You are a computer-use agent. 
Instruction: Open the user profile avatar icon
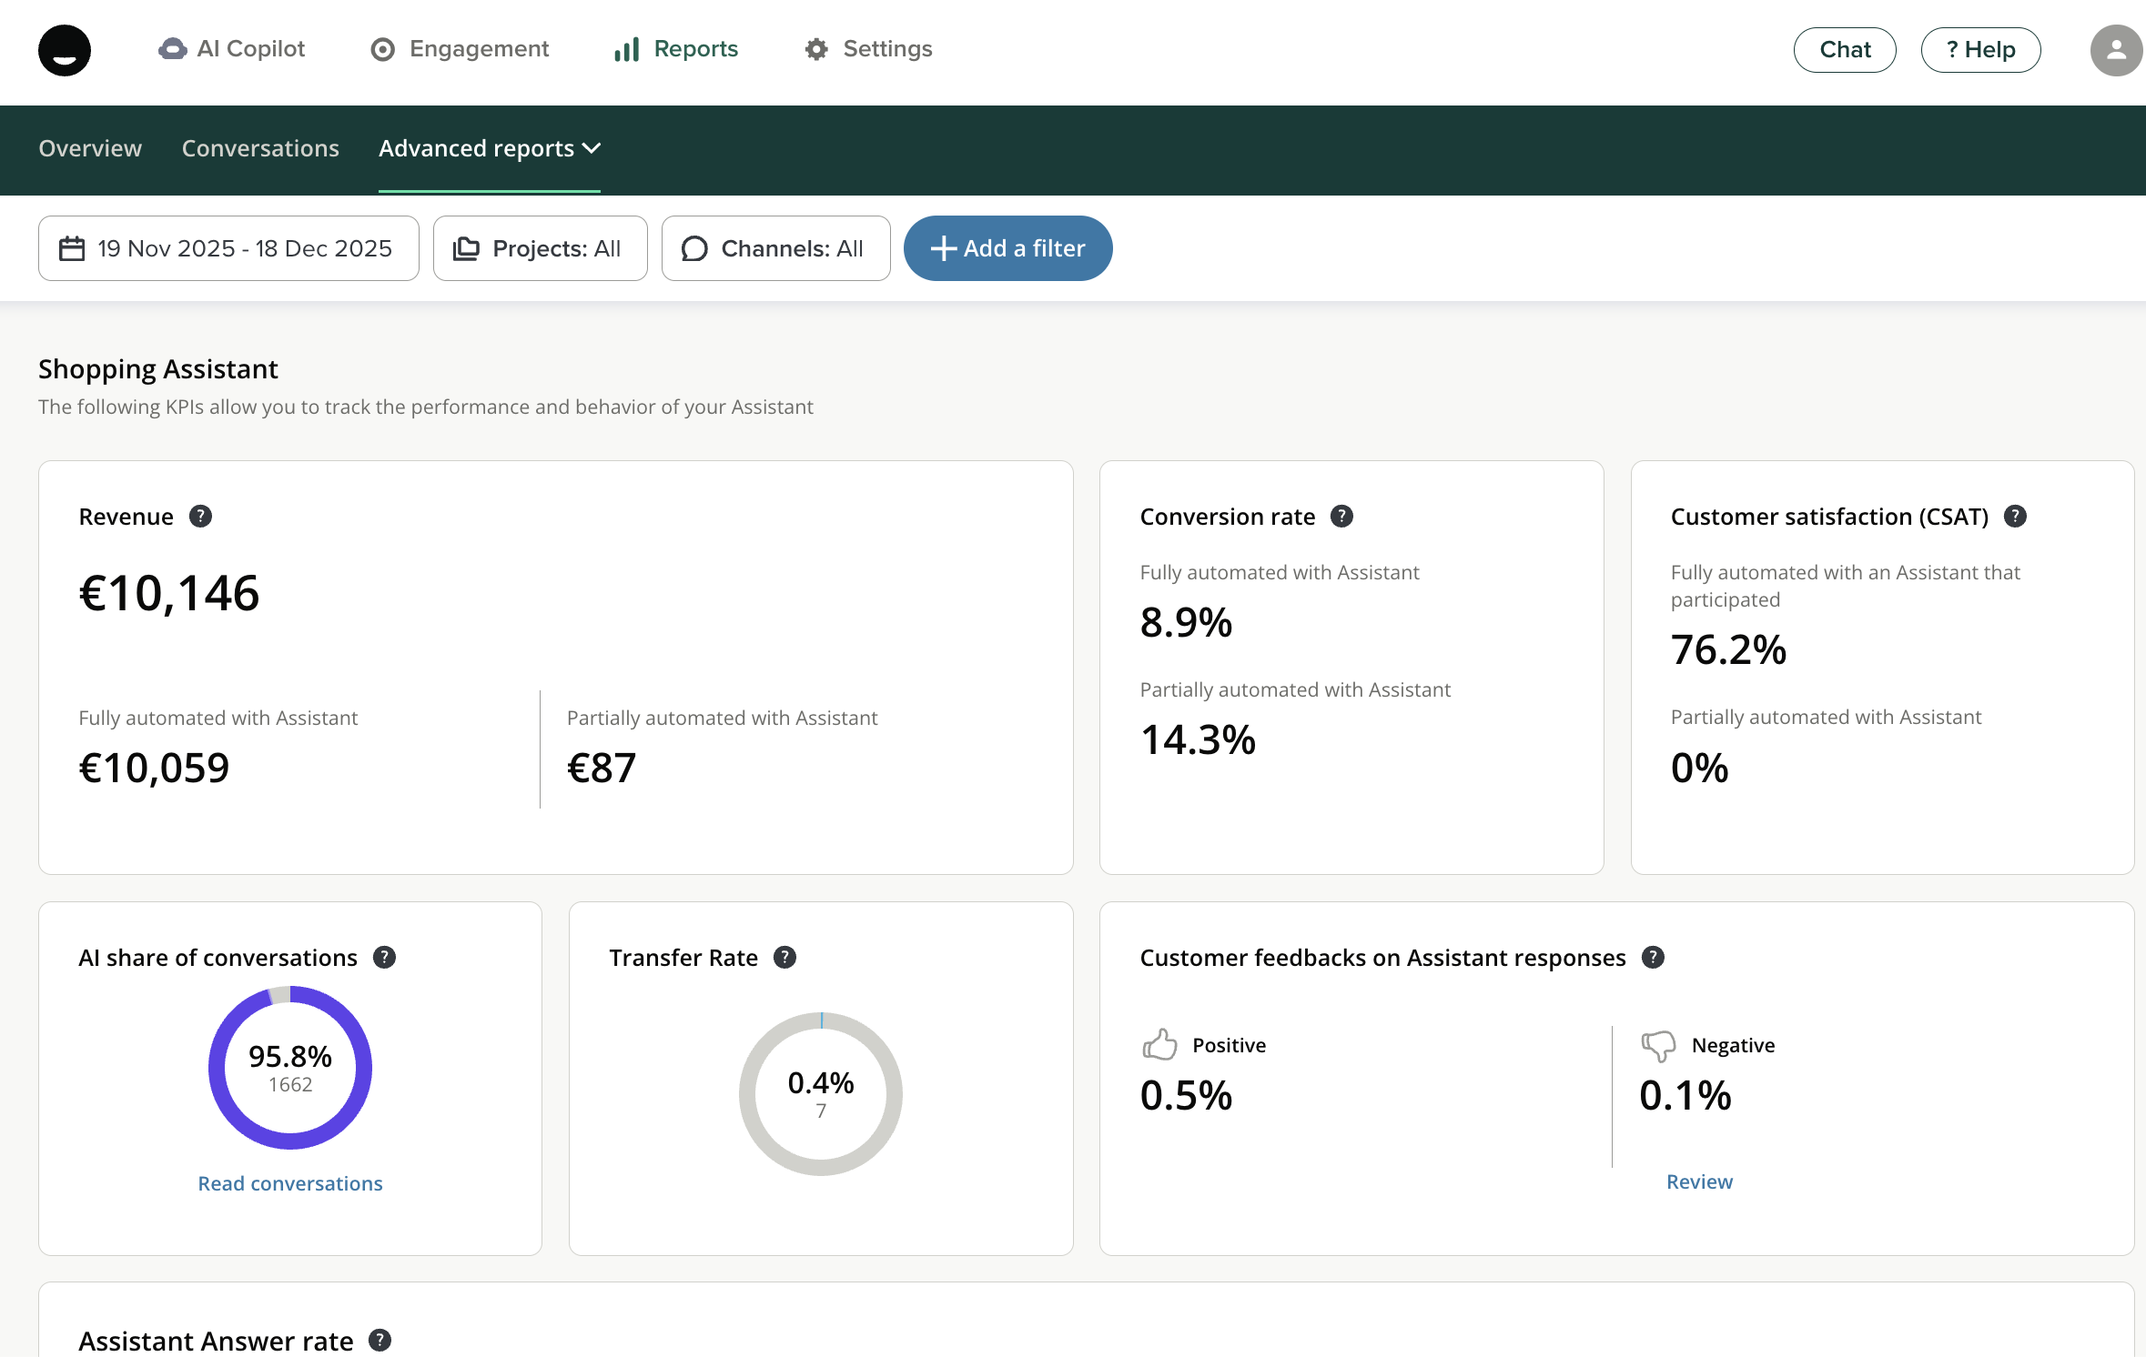pos(2116,50)
